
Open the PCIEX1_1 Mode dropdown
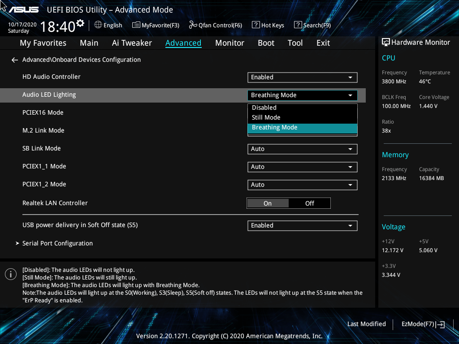pos(303,167)
